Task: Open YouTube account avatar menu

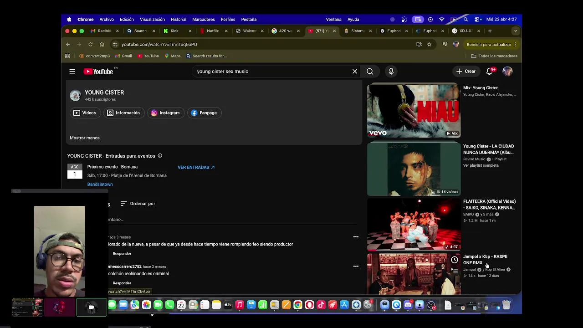Action: tap(507, 72)
